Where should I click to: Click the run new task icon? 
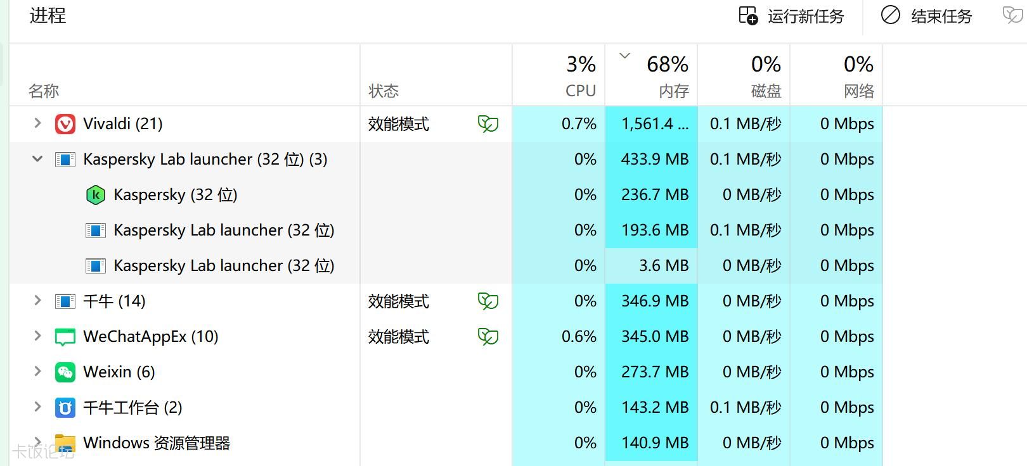tap(749, 16)
